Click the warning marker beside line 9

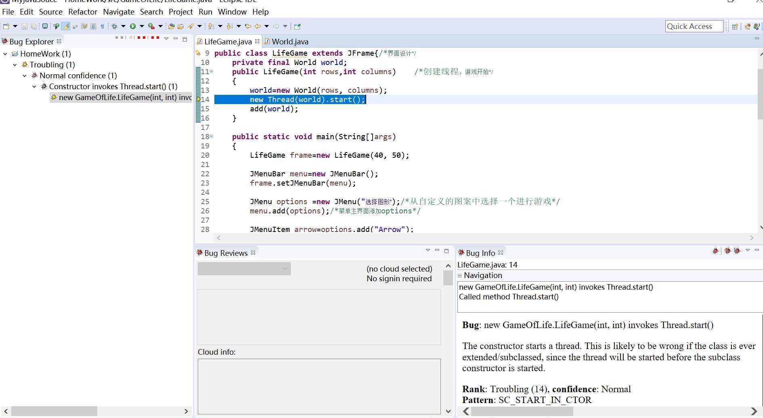pyautogui.click(x=198, y=53)
